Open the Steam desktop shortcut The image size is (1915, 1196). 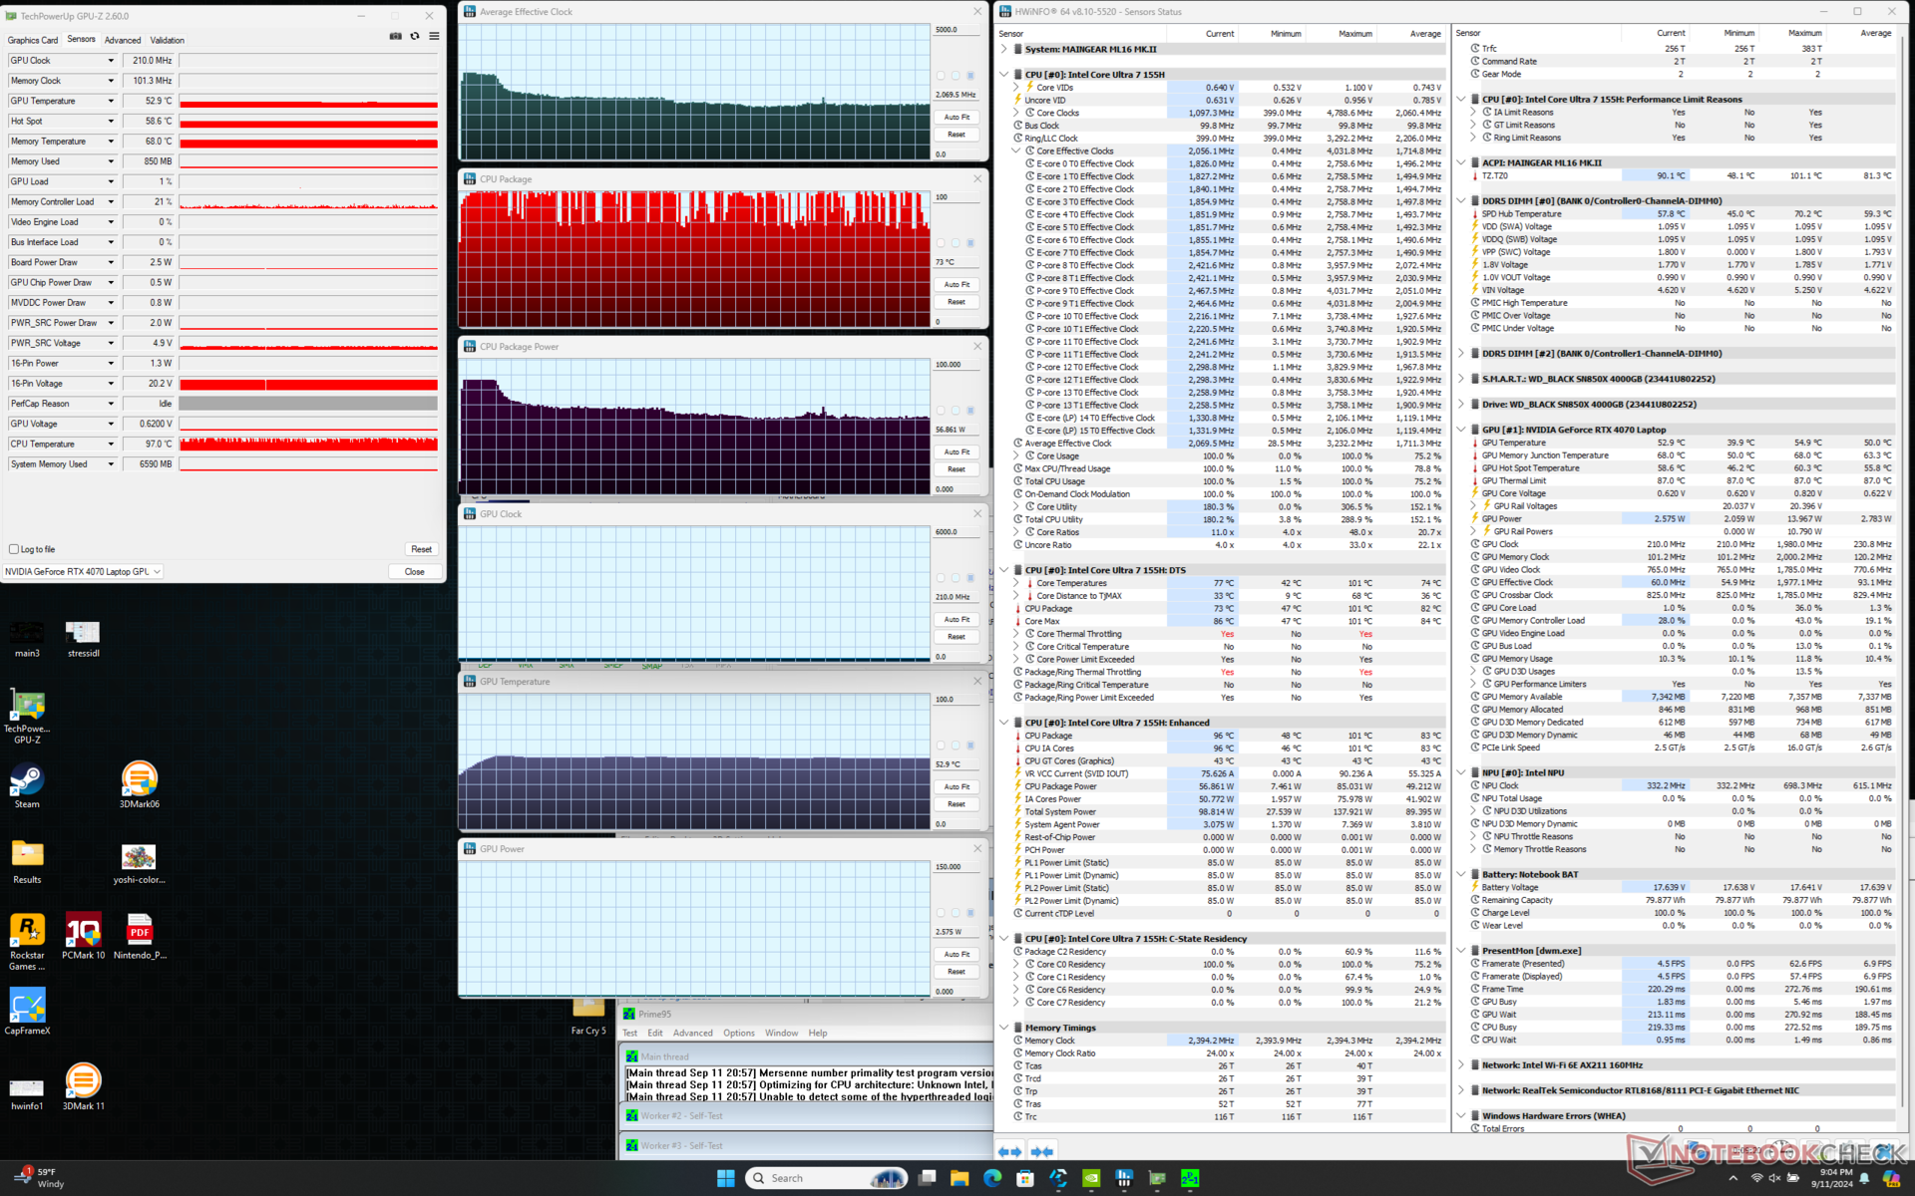tap(27, 780)
